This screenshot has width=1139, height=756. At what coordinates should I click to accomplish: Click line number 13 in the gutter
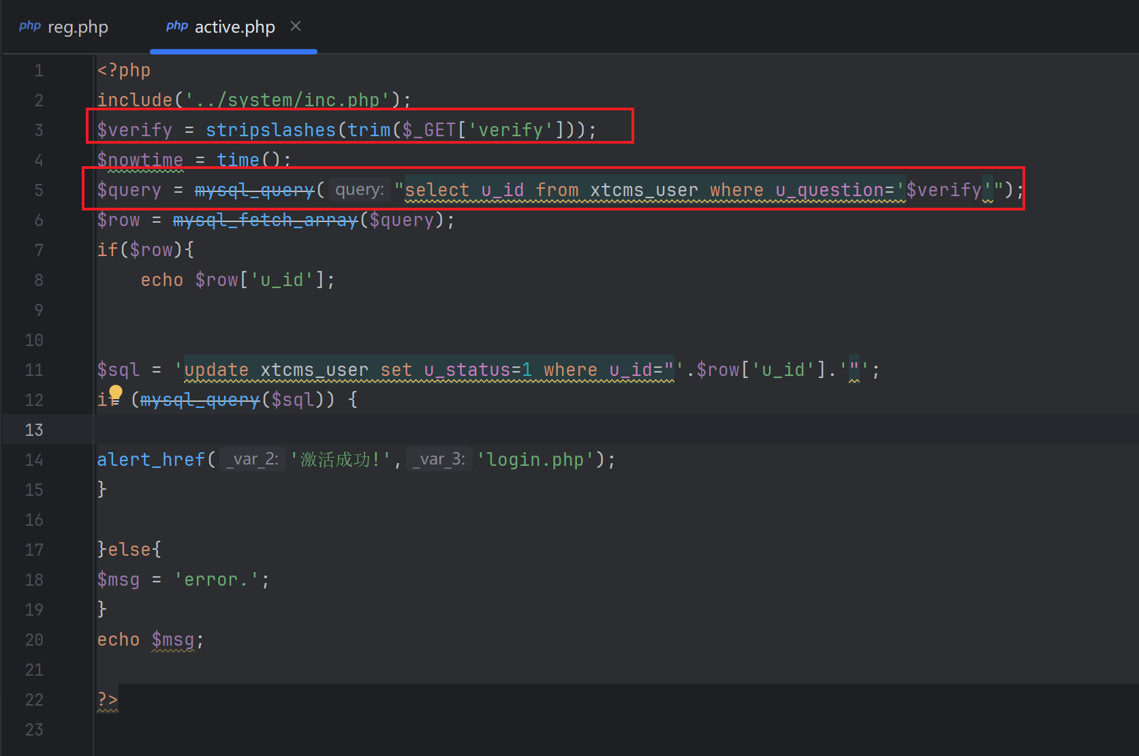(34, 430)
